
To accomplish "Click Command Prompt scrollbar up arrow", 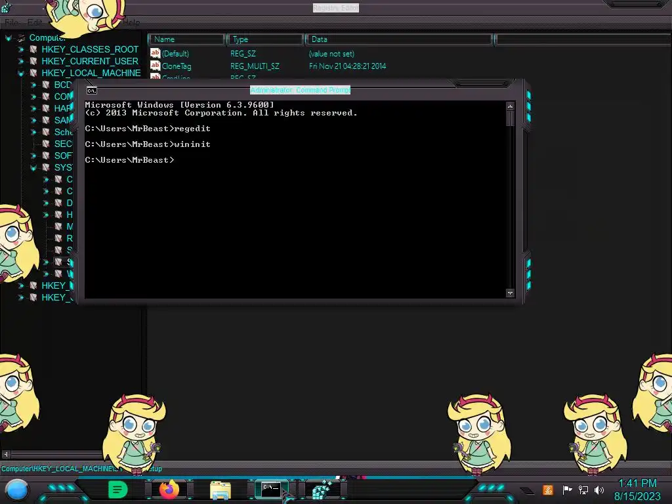I will pos(510,106).
